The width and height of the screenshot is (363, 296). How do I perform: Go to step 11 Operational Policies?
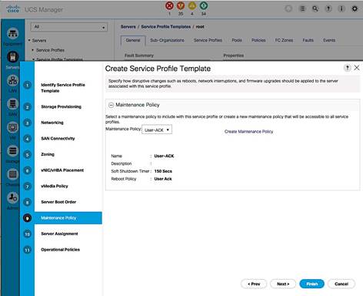click(61, 250)
